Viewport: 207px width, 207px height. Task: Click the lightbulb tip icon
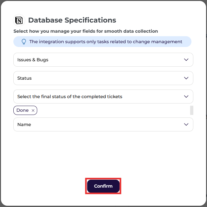tap(24, 42)
